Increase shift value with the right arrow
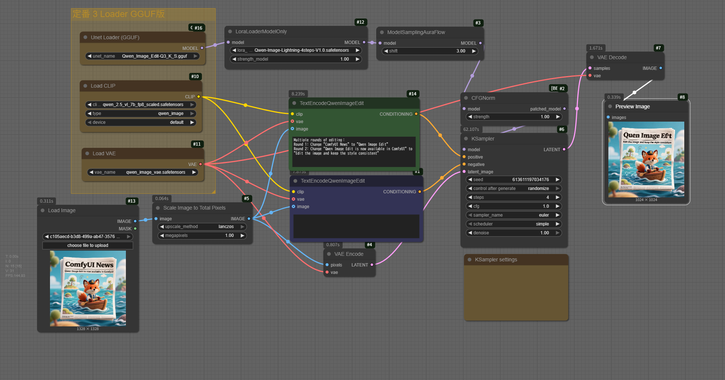Image resolution: width=725 pixels, height=380 pixels. tap(474, 51)
